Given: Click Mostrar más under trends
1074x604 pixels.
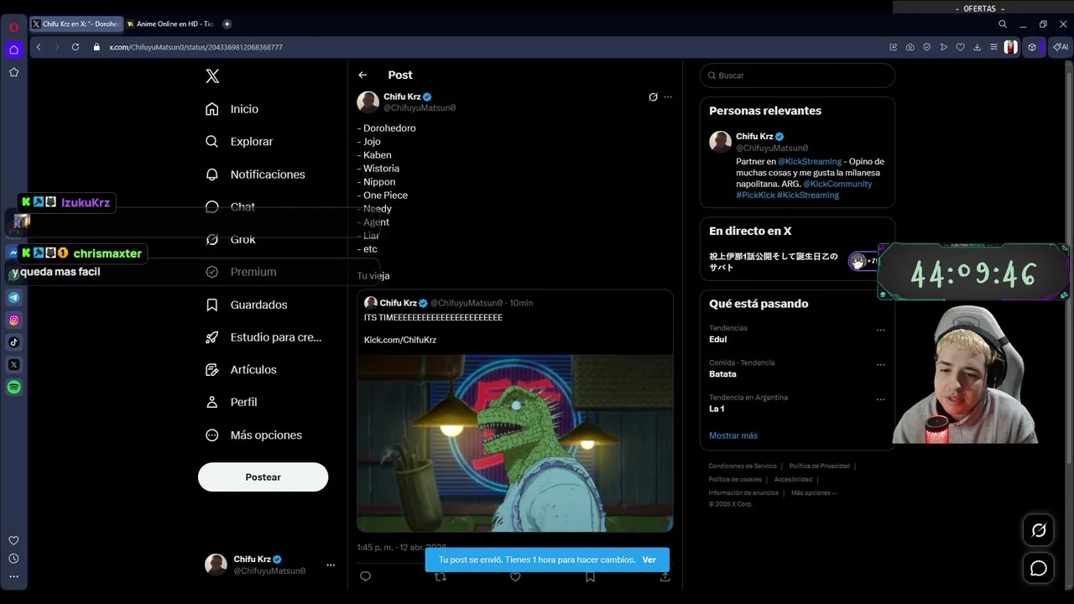Looking at the screenshot, I should tap(733, 435).
